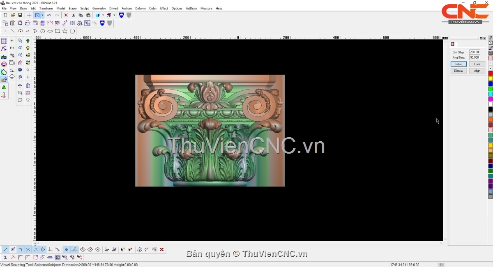Pick the red color swatch

click(490, 74)
